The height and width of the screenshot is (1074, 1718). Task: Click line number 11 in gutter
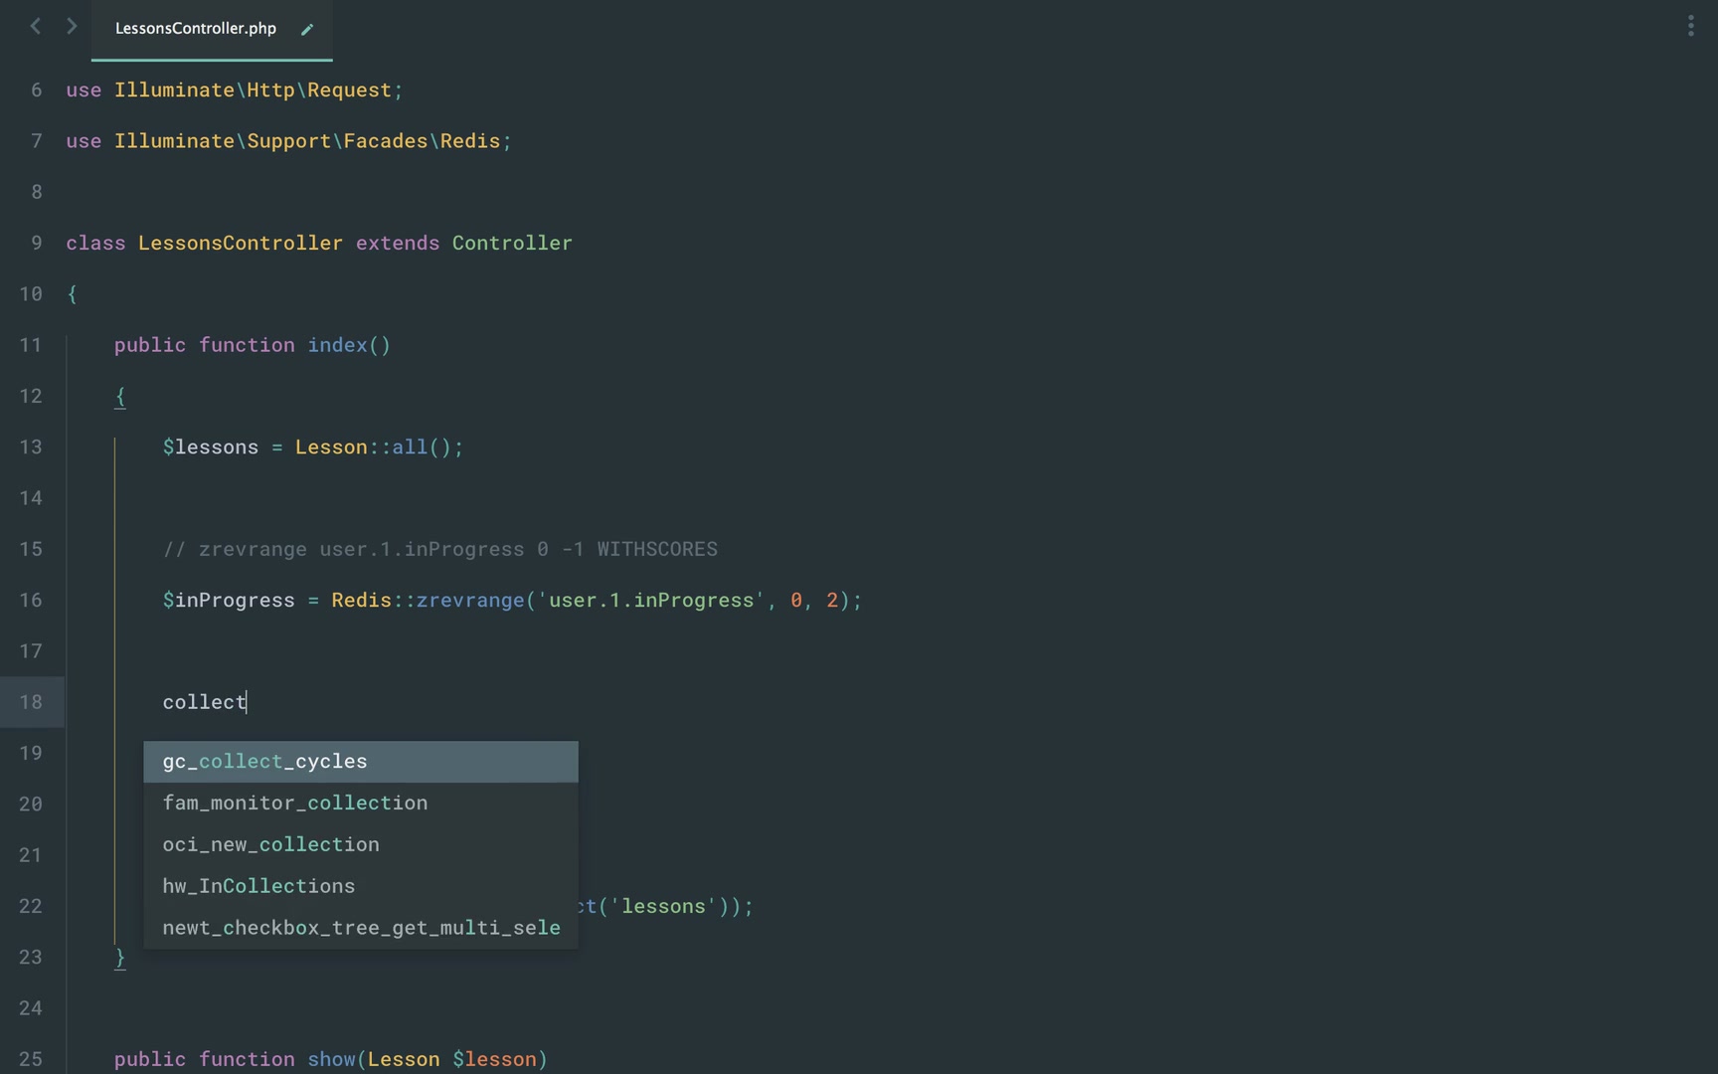[31, 345]
